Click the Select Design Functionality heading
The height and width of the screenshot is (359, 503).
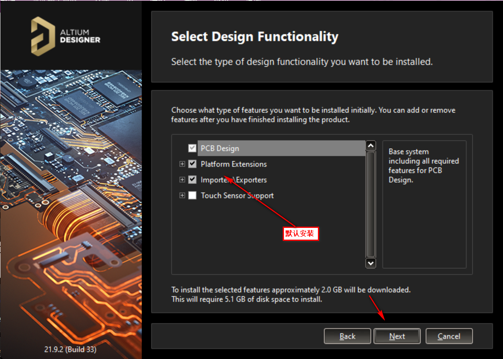(255, 36)
